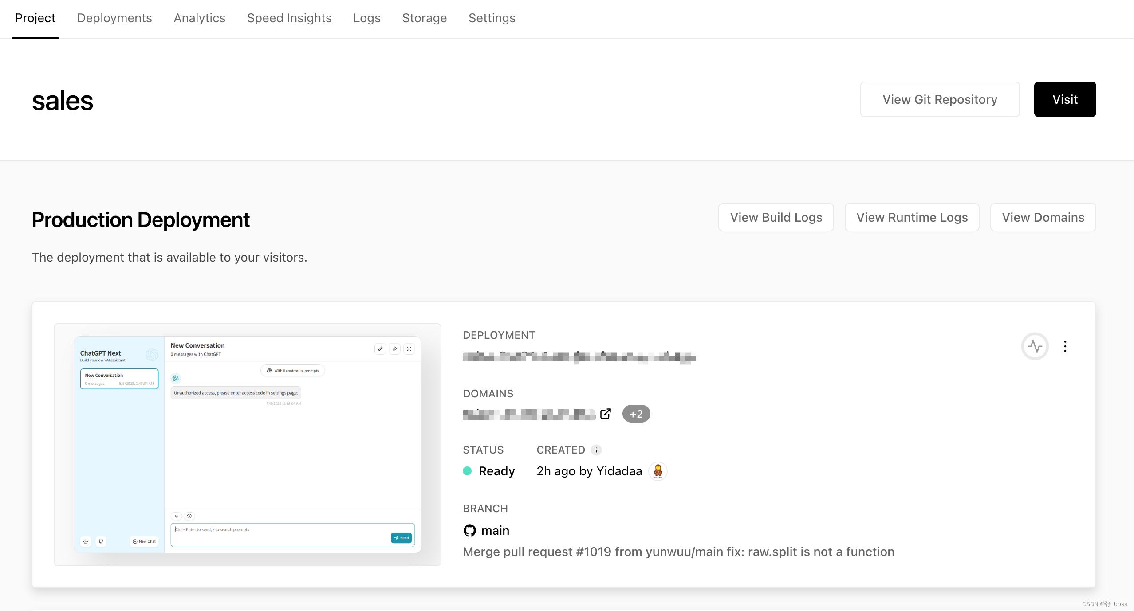Open View Build Logs
The height and width of the screenshot is (611, 1134).
click(x=776, y=217)
